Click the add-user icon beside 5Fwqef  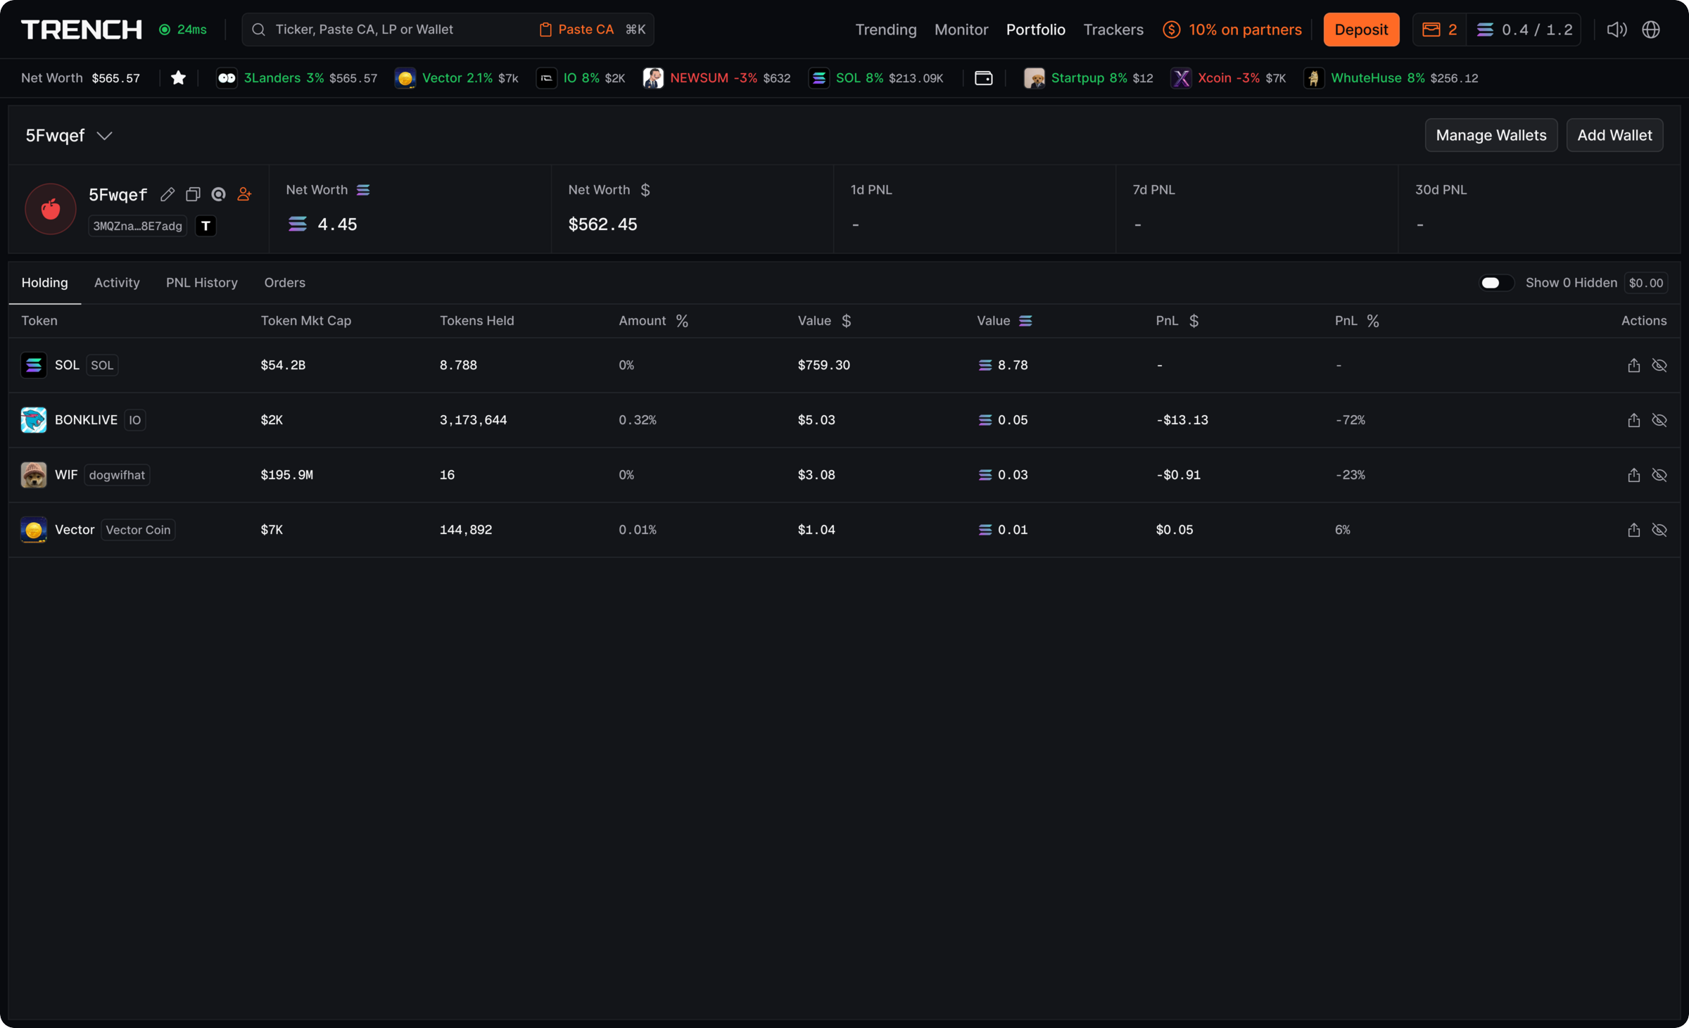click(x=244, y=194)
